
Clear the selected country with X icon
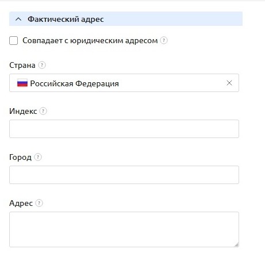(x=229, y=83)
